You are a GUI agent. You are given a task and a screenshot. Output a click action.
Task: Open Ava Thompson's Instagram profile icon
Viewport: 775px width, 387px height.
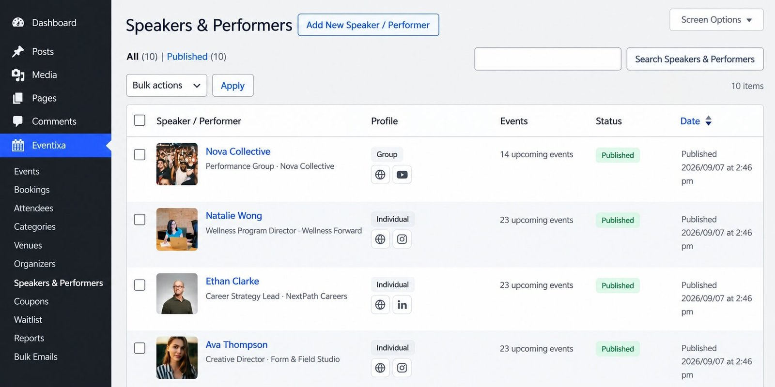pyautogui.click(x=402, y=368)
